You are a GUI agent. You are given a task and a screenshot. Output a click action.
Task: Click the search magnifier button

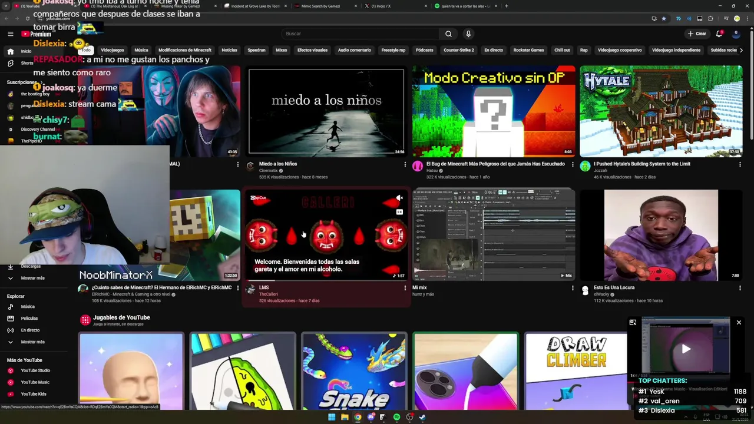448,34
